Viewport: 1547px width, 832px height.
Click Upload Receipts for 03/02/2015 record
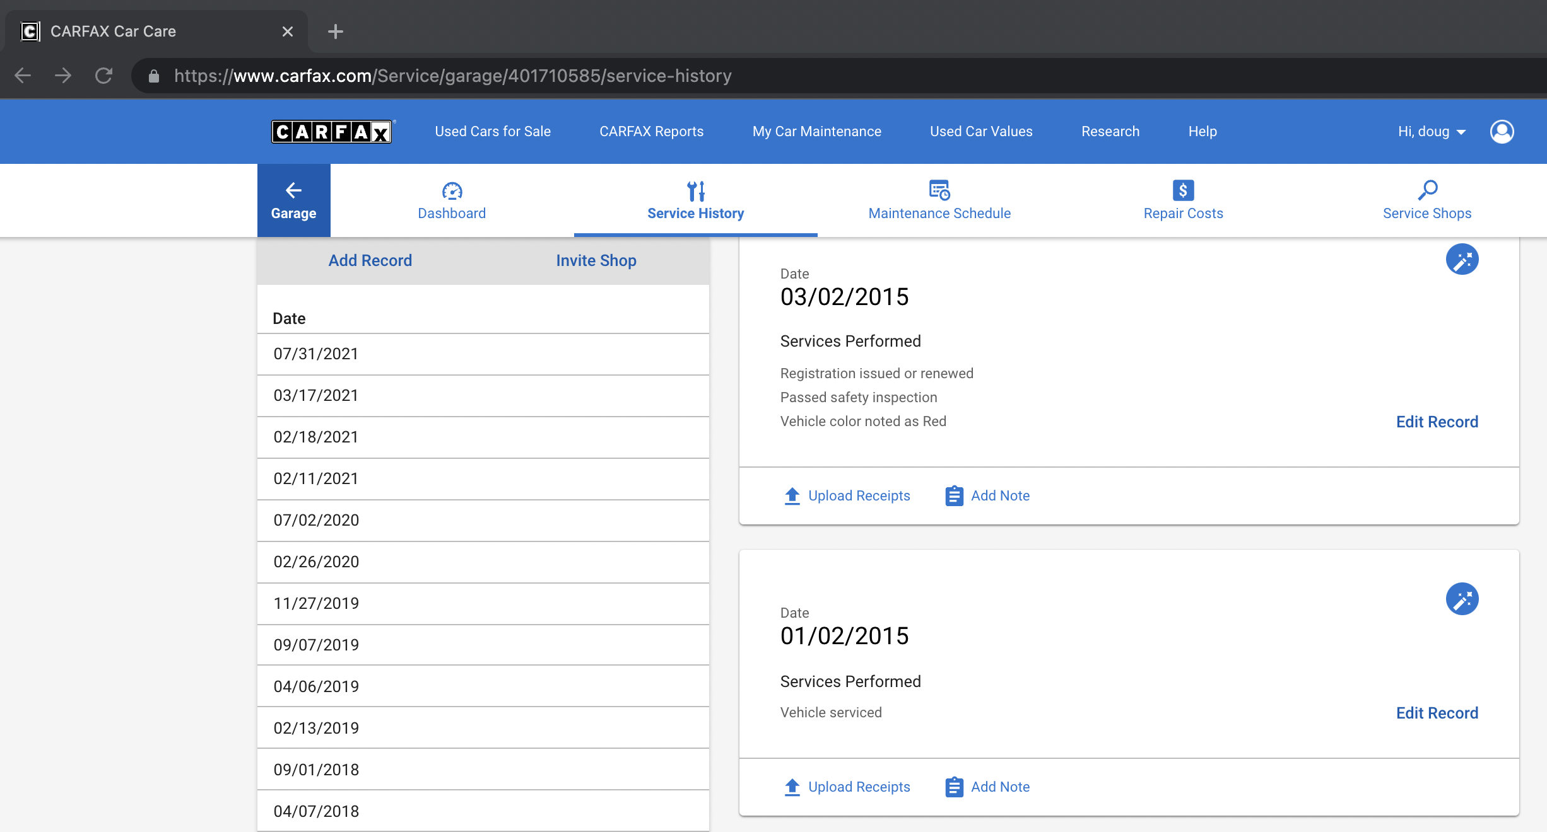(x=847, y=496)
